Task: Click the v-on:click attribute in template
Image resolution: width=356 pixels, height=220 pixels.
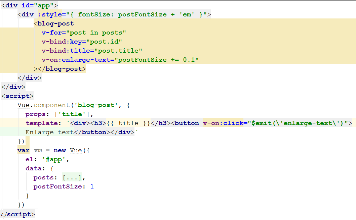Action: tap(223, 123)
